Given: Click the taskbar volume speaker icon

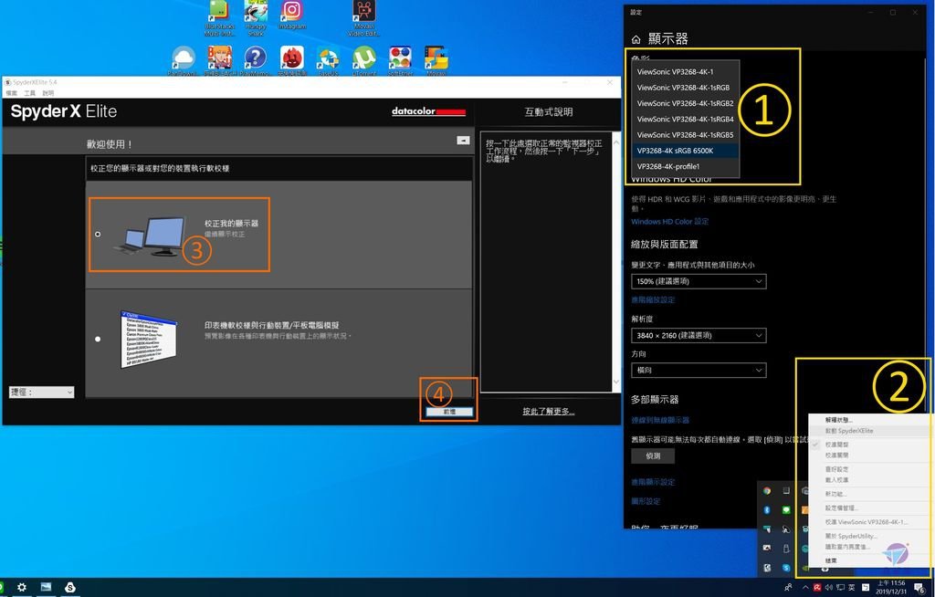Looking at the screenshot, I should pos(829,588).
